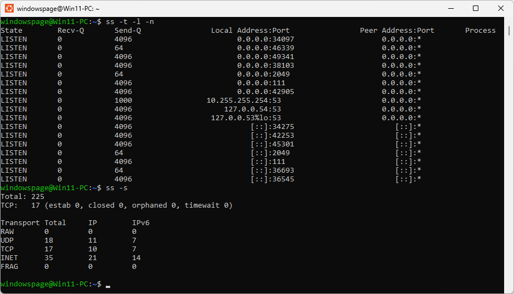Click the 'Send-Q' column header
This screenshot has width=514, height=294.
click(128, 31)
